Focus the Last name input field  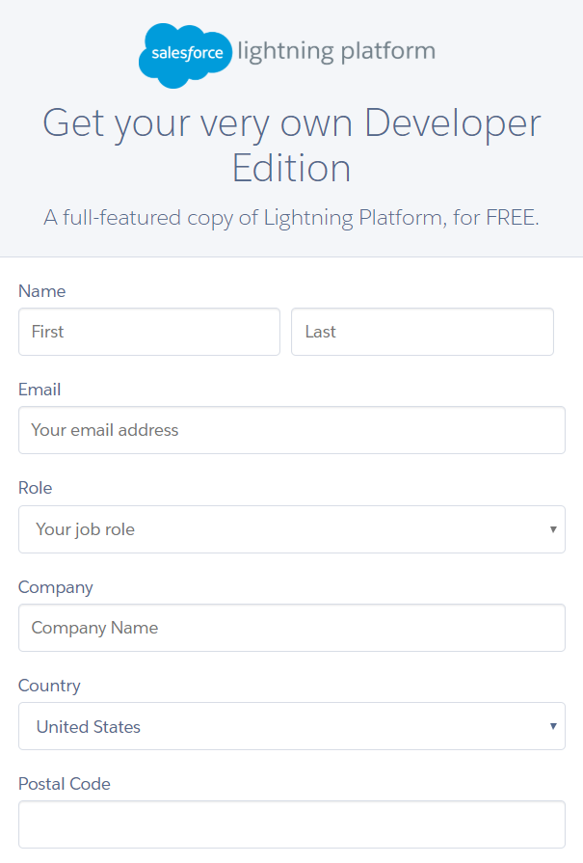coord(422,332)
